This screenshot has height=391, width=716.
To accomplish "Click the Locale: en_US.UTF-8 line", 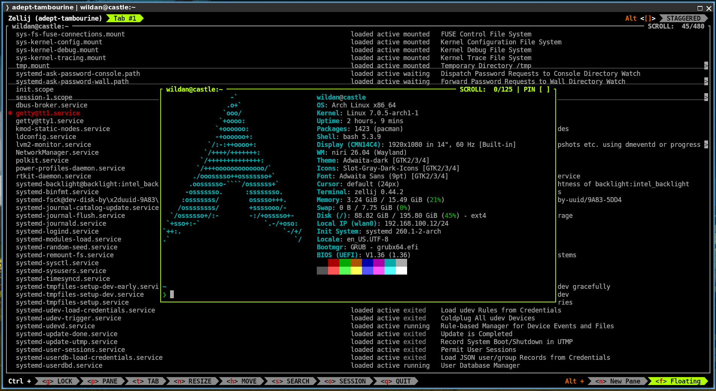I will pos(353,239).
